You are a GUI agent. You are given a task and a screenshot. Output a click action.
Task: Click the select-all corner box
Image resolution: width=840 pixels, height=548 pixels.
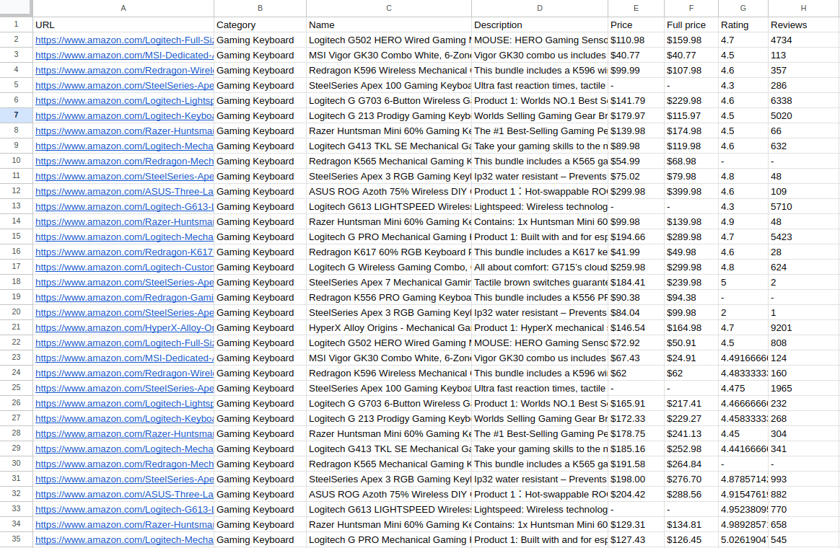point(16,8)
